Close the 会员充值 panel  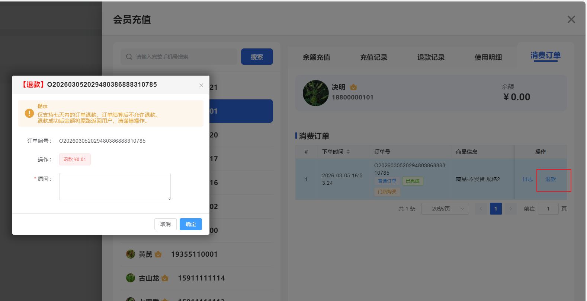(571, 19)
